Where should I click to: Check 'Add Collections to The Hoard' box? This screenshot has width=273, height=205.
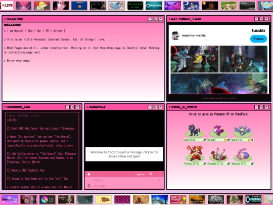coord(9,153)
